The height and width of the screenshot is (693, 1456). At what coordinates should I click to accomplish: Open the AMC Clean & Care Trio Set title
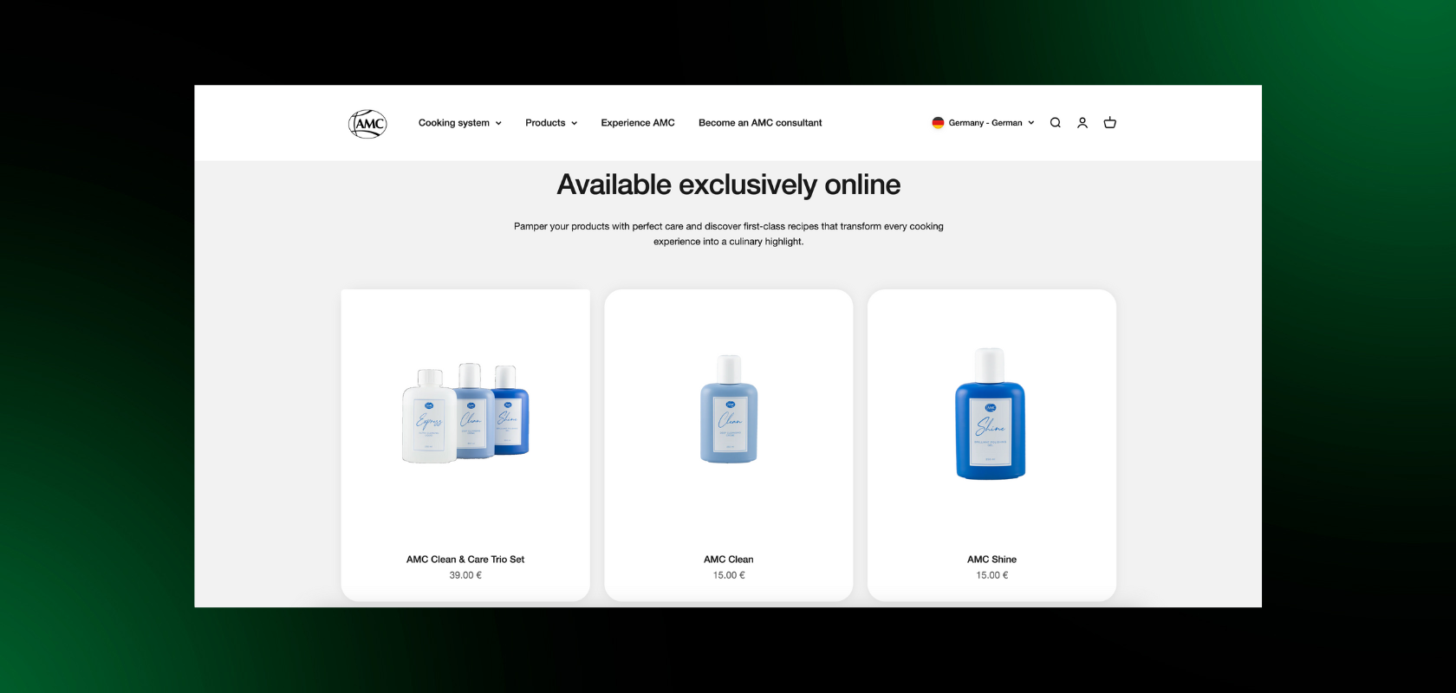pos(465,560)
